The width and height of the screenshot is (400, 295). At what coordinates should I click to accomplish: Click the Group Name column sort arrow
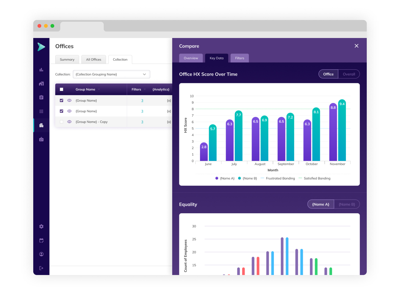point(99,89)
